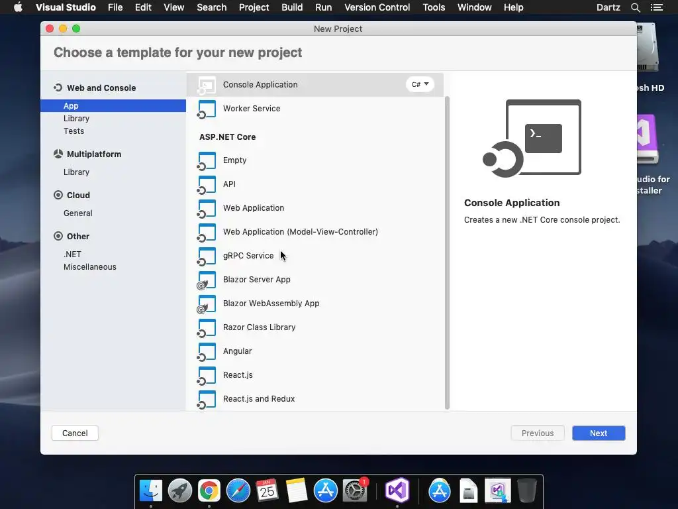Choose the Angular template icon

pos(207,351)
